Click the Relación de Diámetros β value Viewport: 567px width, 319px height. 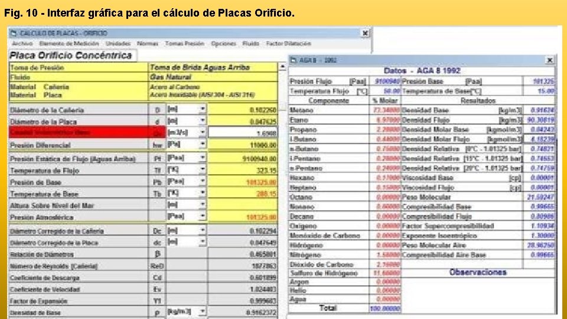243,254
